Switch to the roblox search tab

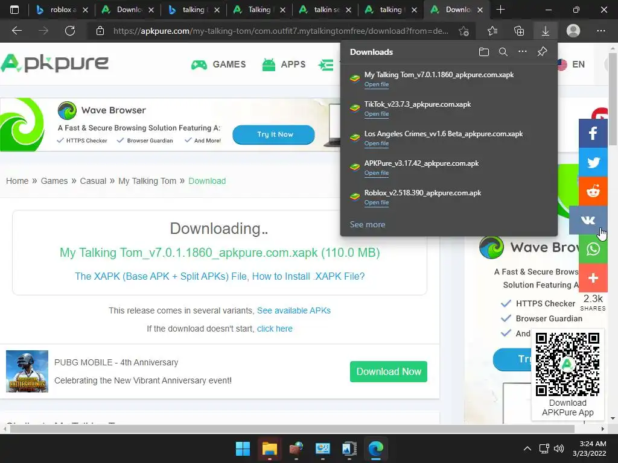coord(62,10)
